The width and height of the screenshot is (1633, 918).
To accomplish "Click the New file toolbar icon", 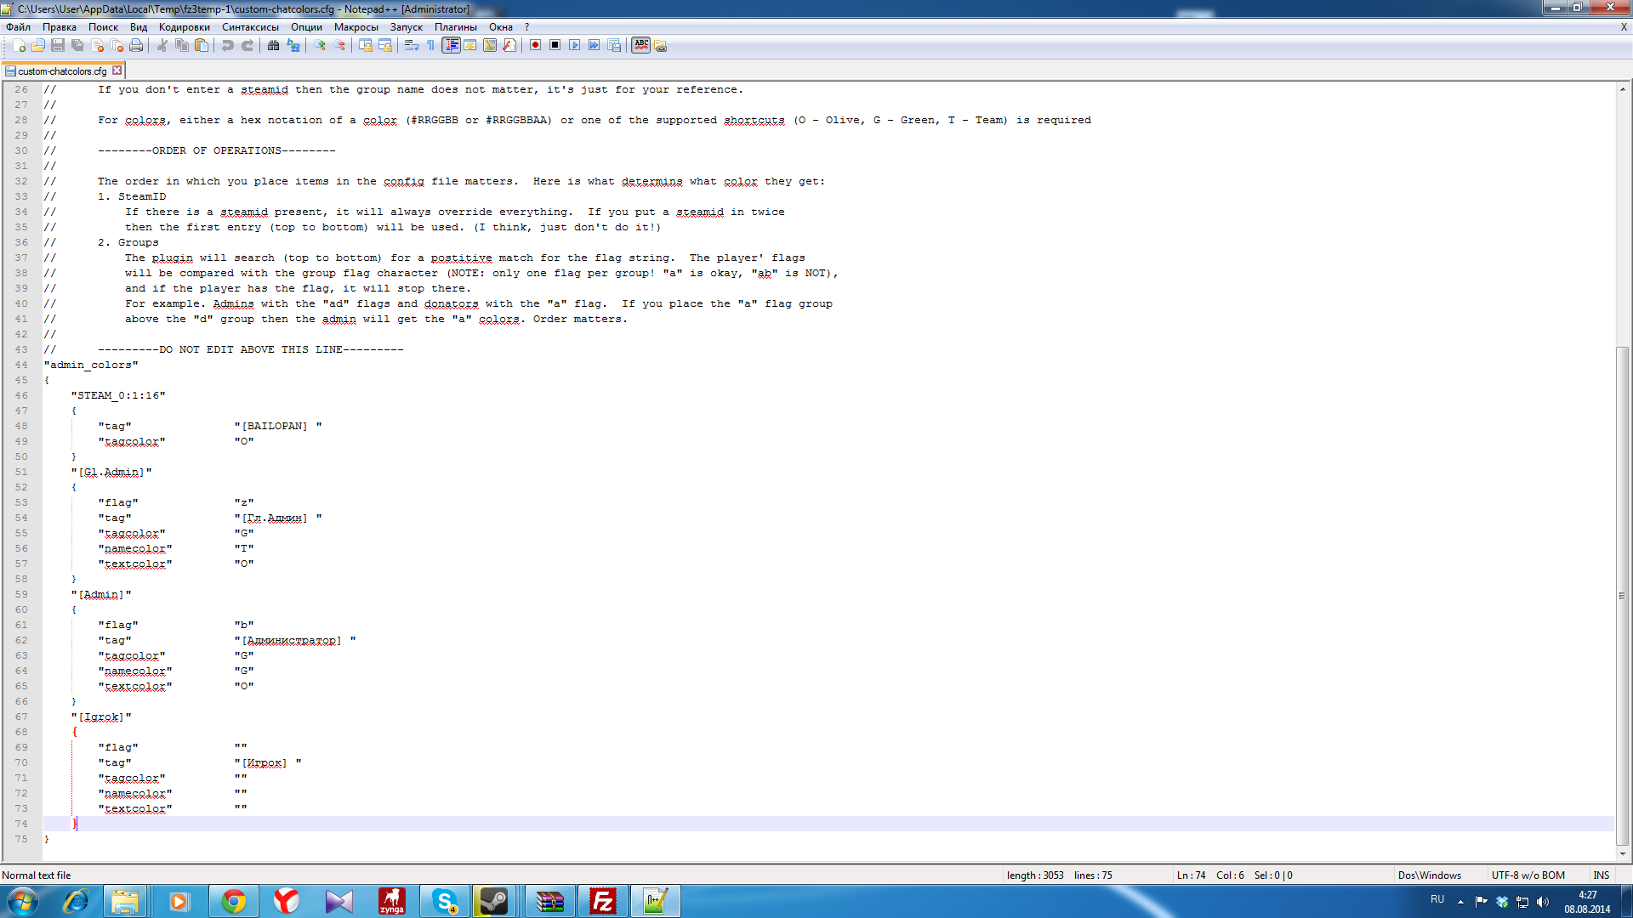I will point(19,46).
